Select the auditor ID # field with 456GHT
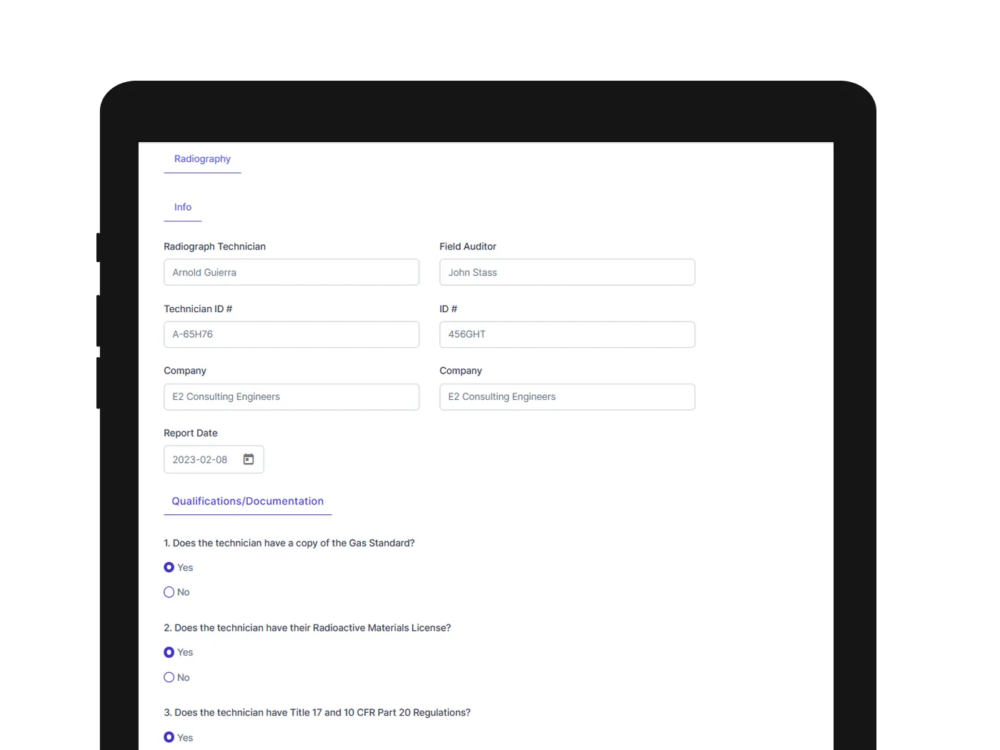Viewport: 1000px width, 750px height. coord(567,334)
